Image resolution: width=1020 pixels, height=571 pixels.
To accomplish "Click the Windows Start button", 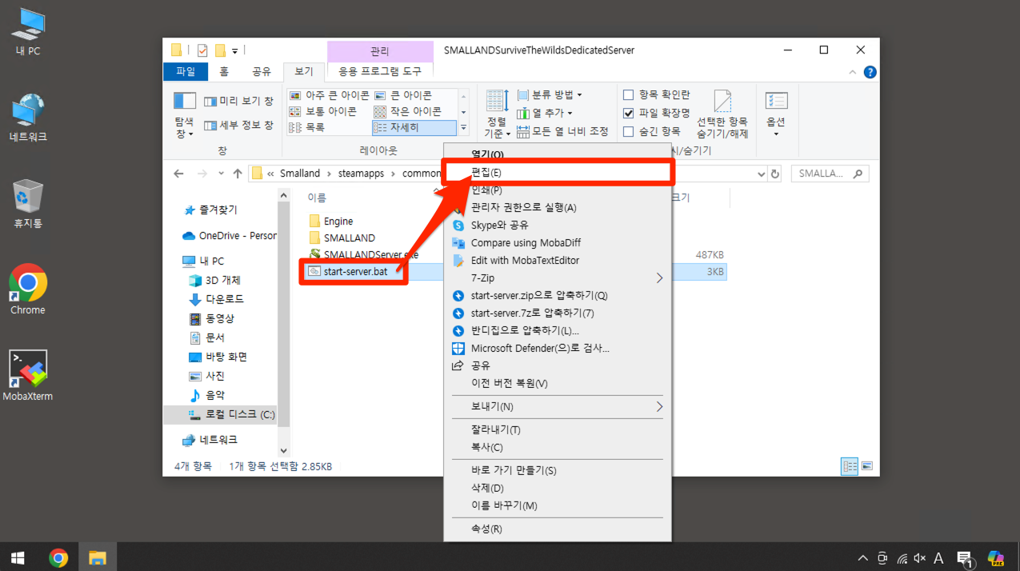I will [17, 557].
